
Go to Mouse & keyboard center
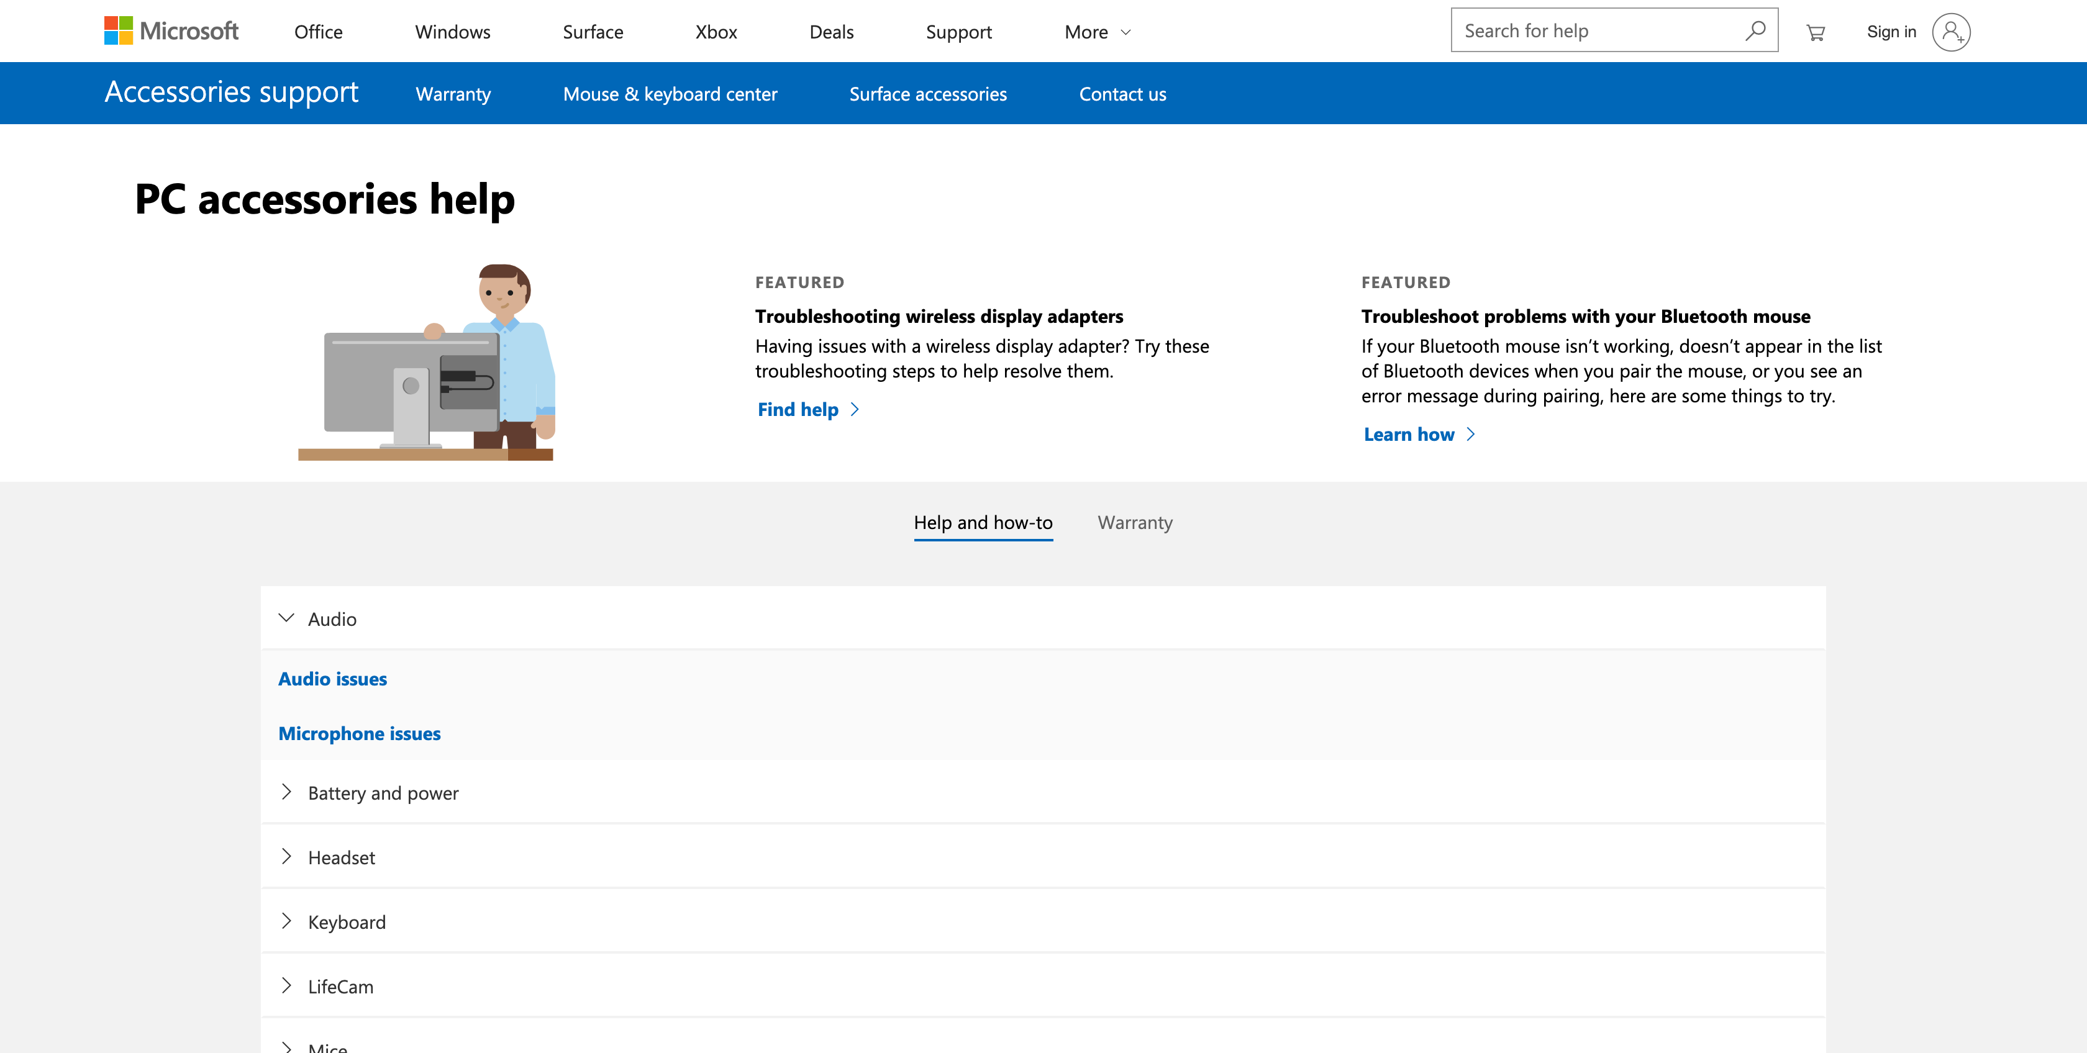669,94
